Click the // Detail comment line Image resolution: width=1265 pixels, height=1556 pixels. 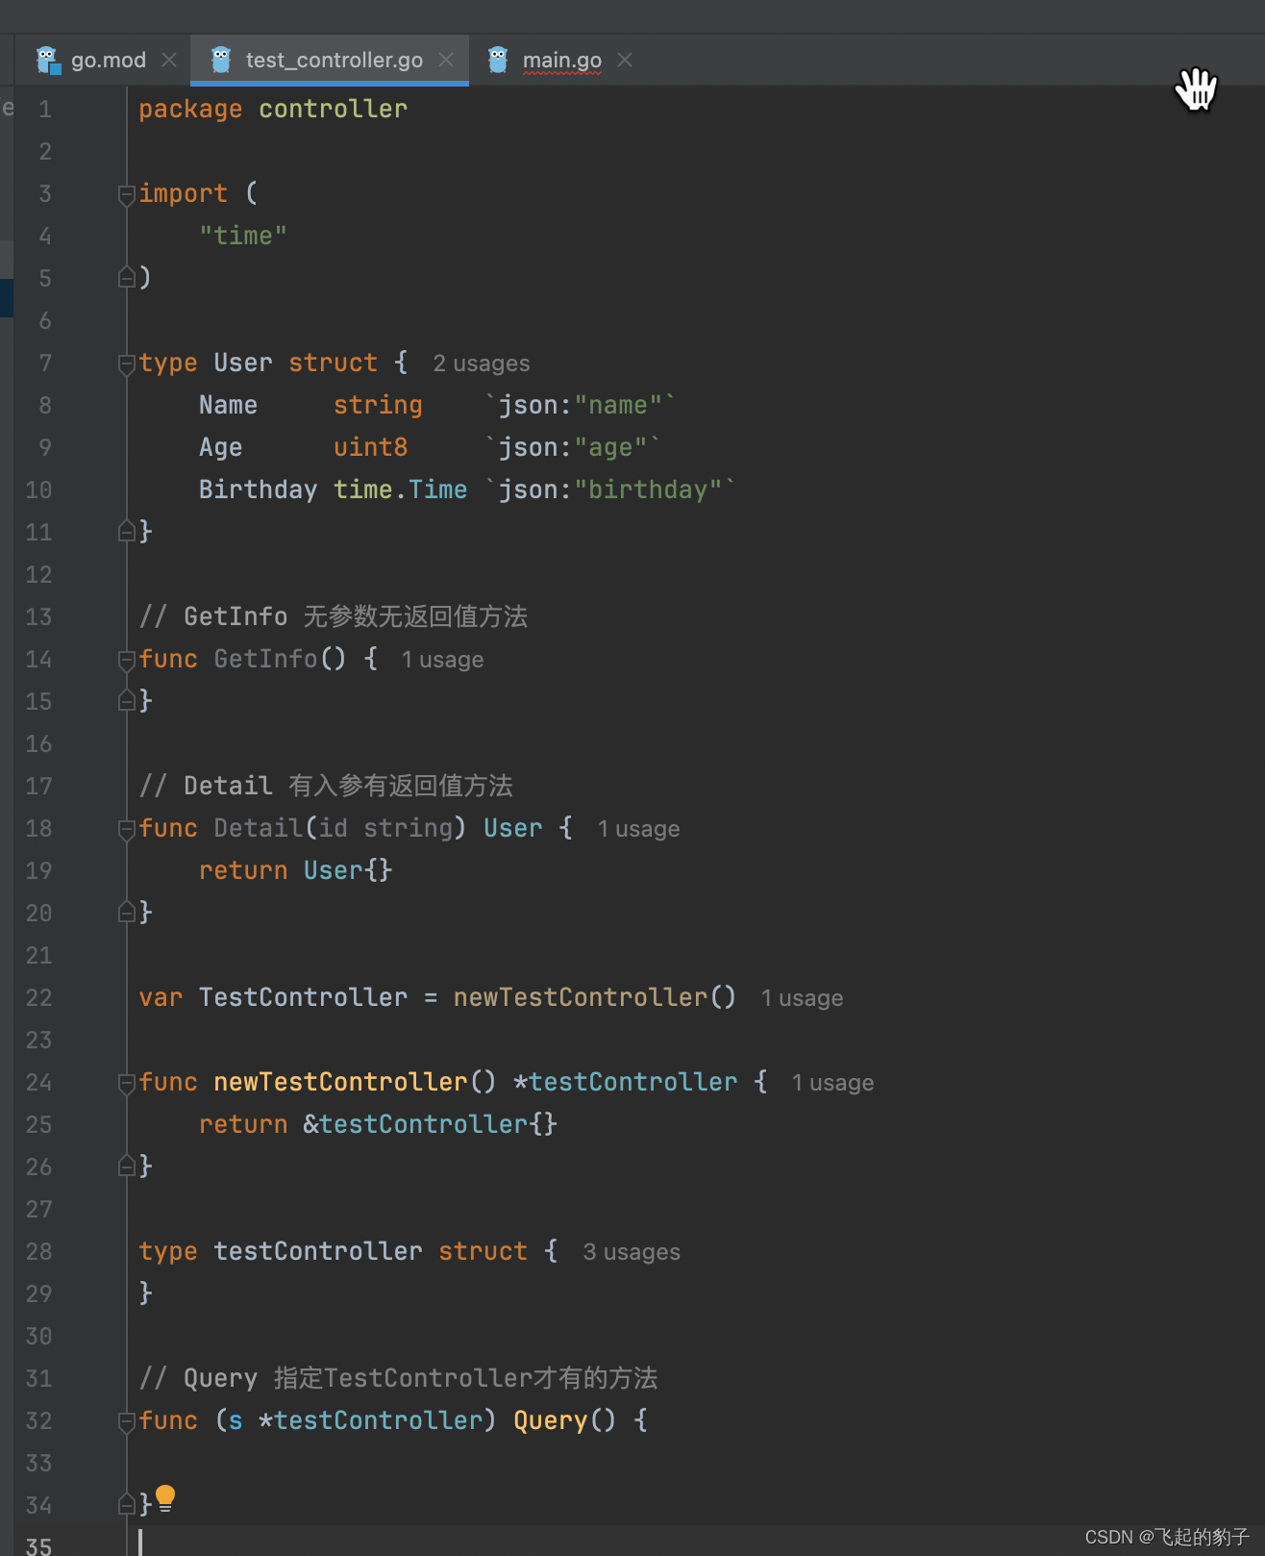pos(326,786)
